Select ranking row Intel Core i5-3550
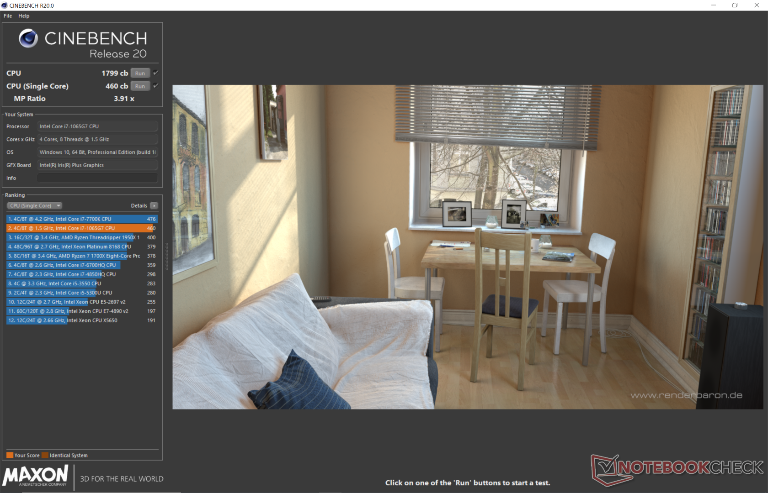Viewport: 768px width, 493px height. pos(82,283)
